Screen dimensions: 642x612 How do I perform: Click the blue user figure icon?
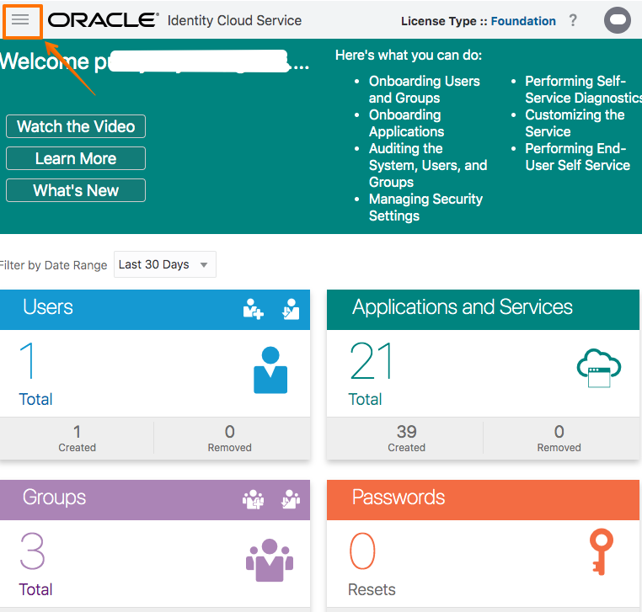coord(270,370)
